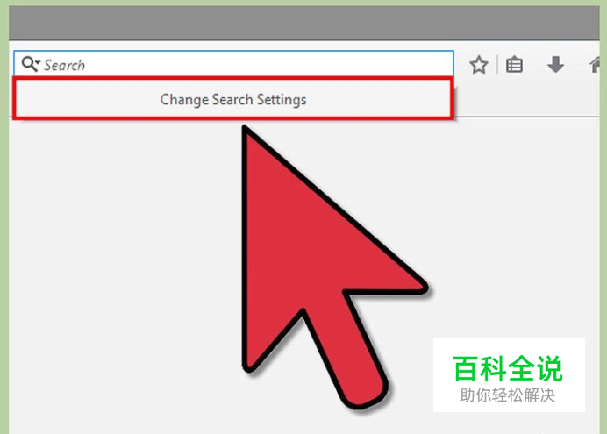
Task: Click the separator between star and bookmarks icons
Action: tap(497, 65)
